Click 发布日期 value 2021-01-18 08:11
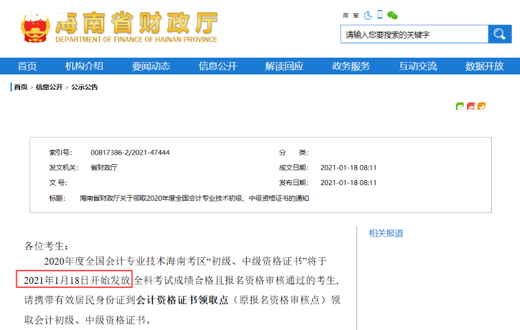This screenshot has width=520, height=330. pos(348,183)
